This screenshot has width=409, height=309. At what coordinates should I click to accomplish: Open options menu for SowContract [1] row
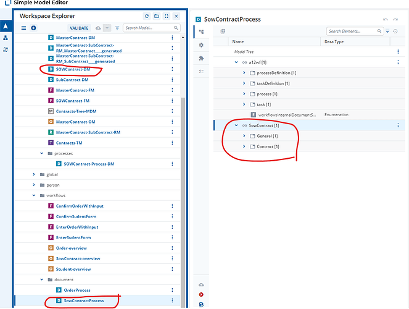click(398, 125)
